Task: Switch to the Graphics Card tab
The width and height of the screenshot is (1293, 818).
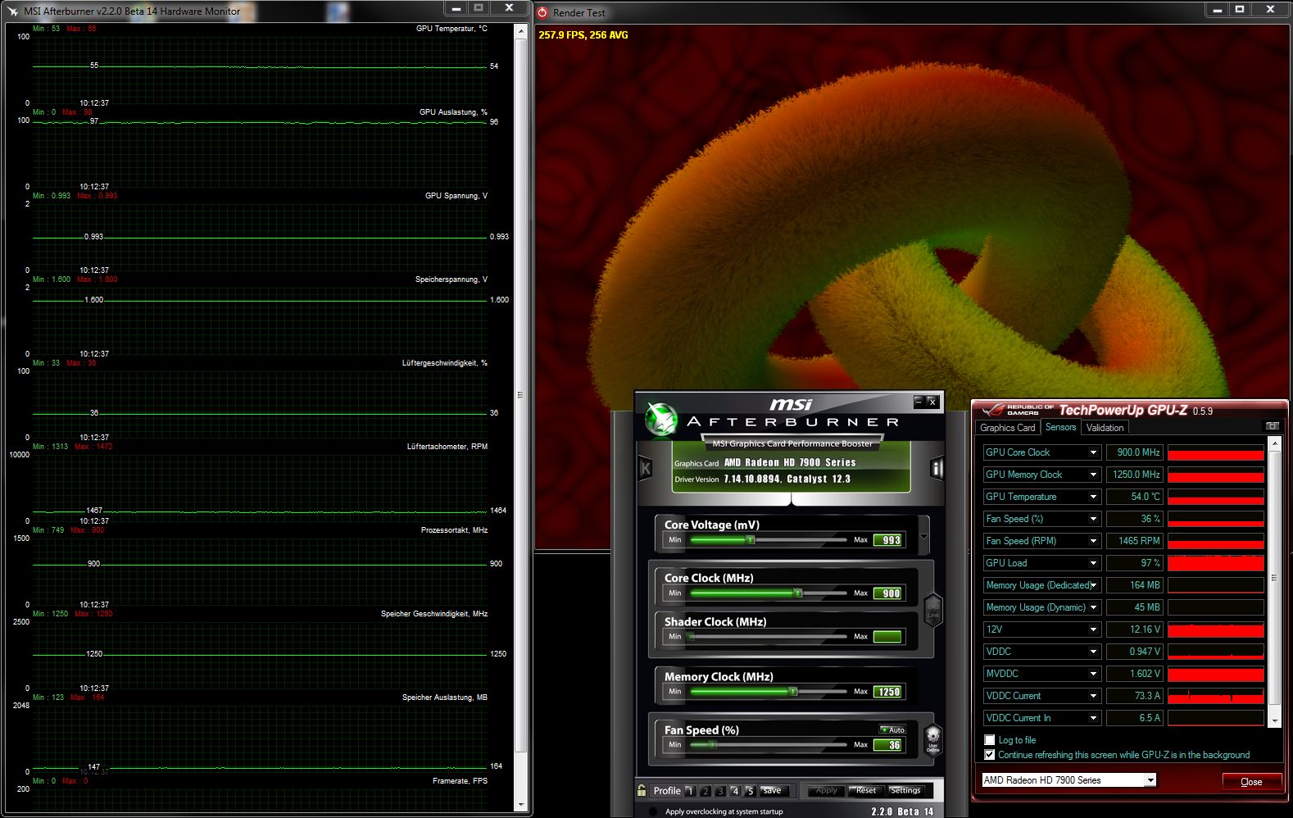Action: coord(1008,428)
